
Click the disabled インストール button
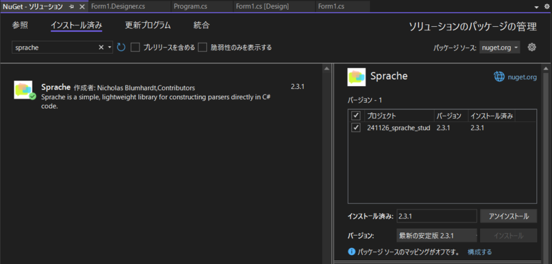(x=509, y=236)
